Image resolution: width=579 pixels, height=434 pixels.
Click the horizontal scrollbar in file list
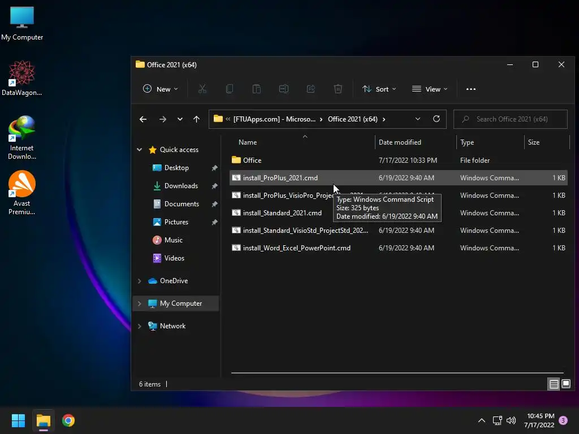397,373
